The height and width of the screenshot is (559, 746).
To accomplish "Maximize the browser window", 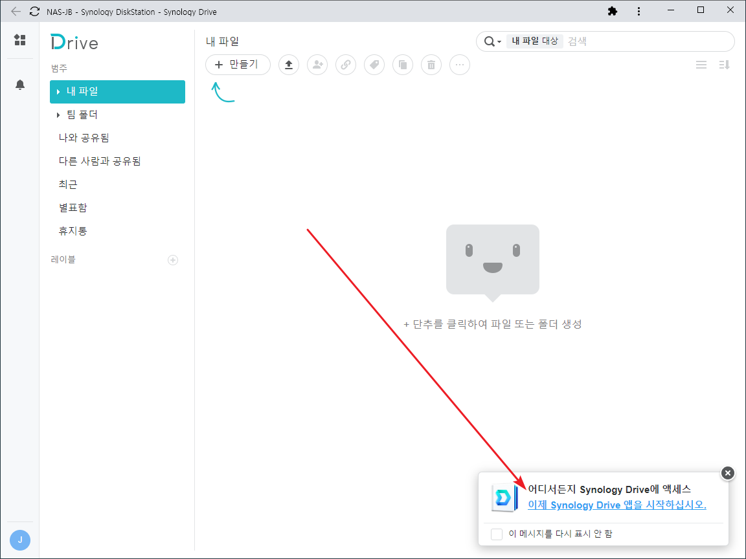I will pyautogui.click(x=700, y=10).
